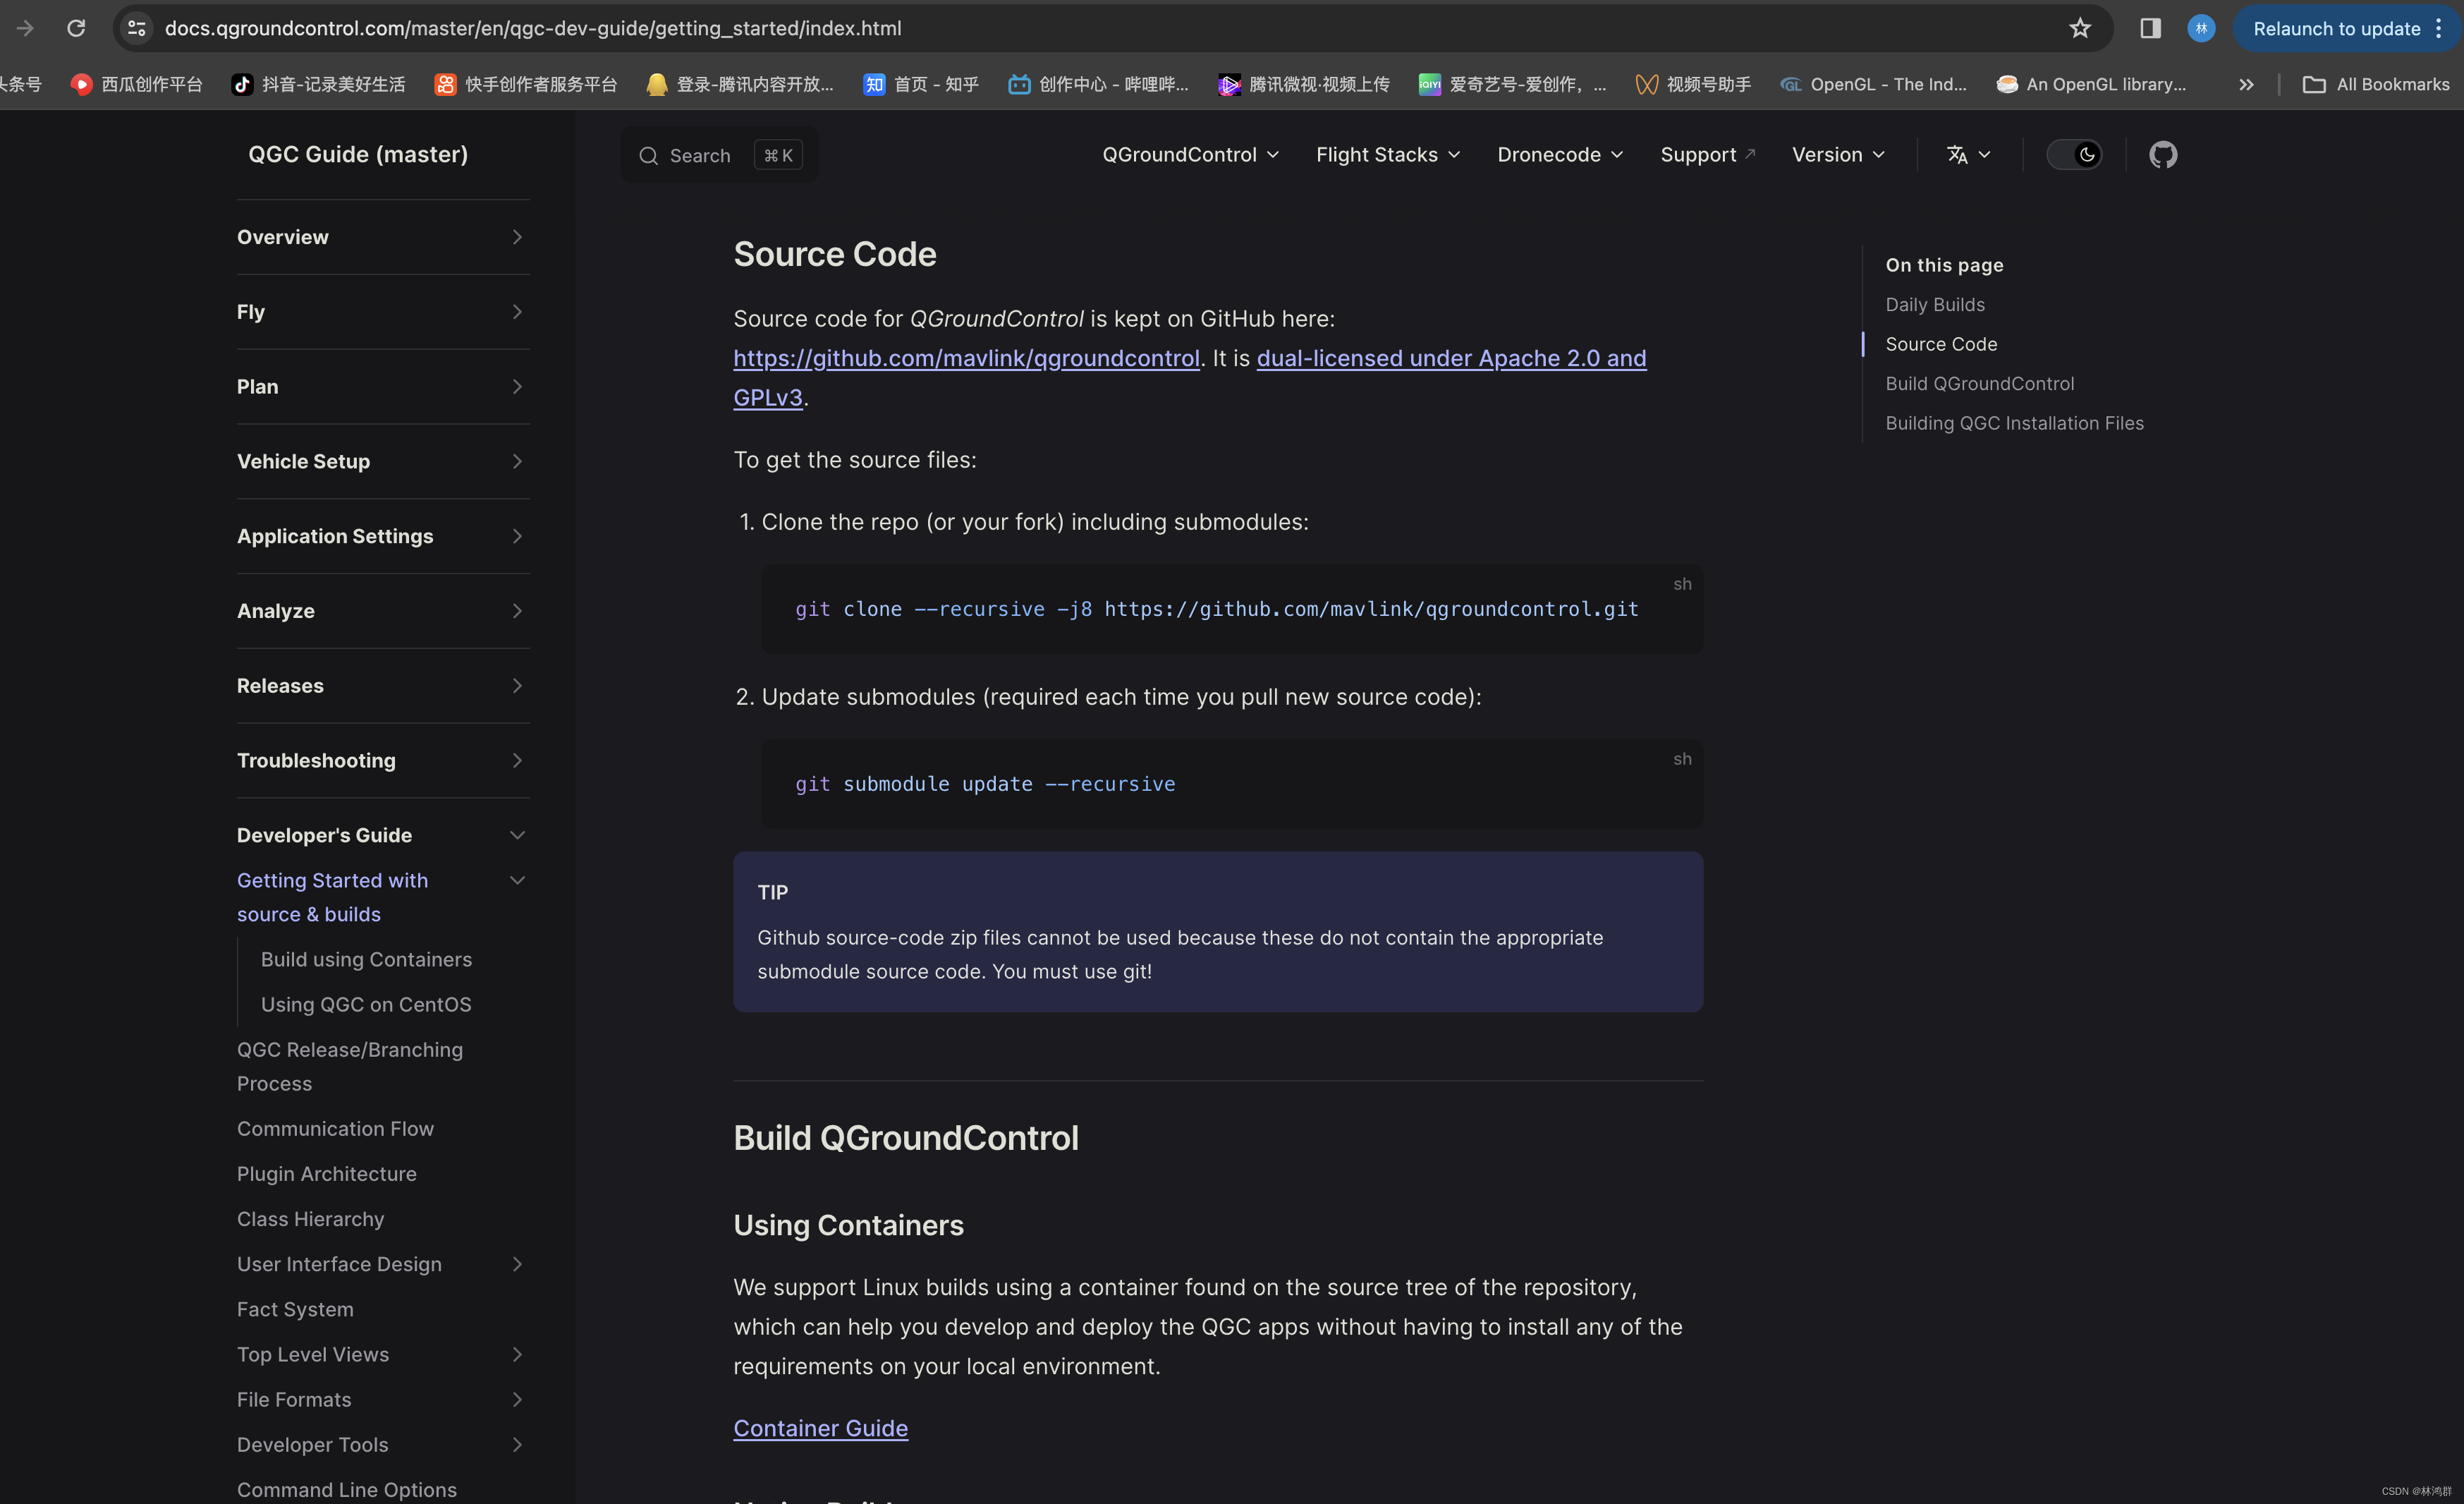This screenshot has height=1504, width=2464.
Task: Open 抖音-记录美好生活 bookmark
Action: coord(318,85)
